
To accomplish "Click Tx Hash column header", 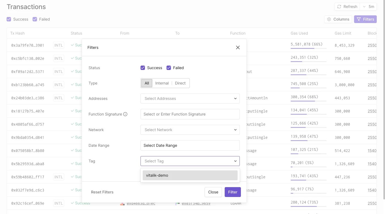I will click(x=17, y=33).
